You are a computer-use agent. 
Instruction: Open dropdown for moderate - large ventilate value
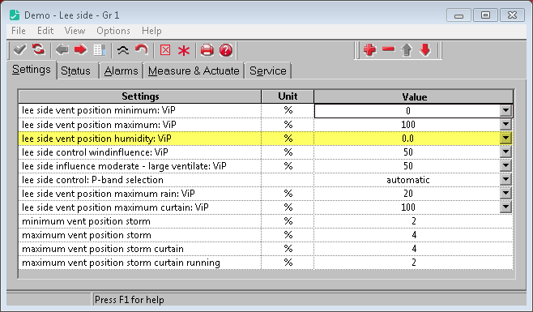click(x=505, y=165)
